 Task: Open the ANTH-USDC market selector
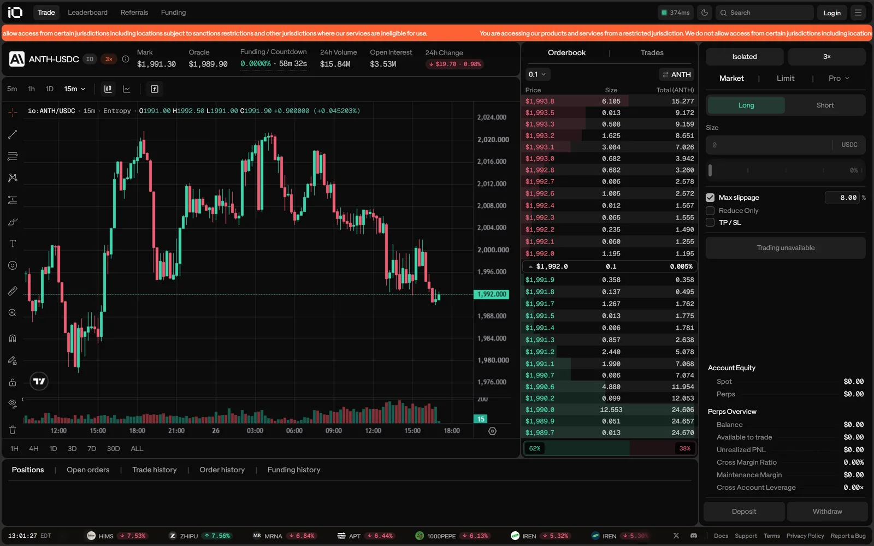[x=54, y=59]
